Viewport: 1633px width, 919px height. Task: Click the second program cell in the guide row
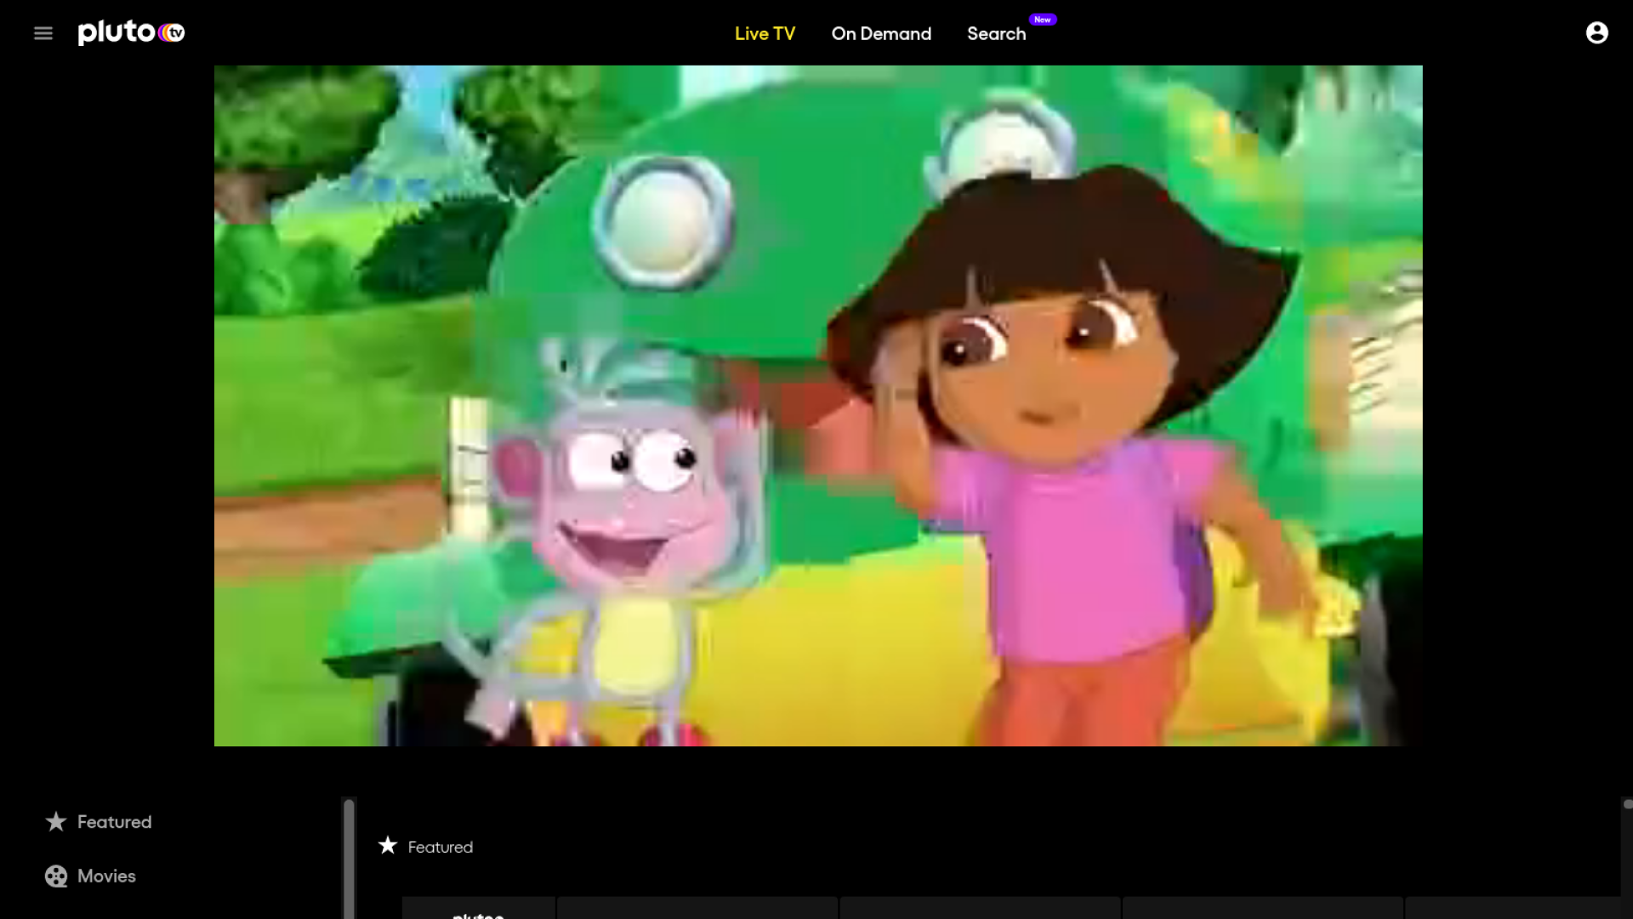pyautogui.click(x=980, y=908)
